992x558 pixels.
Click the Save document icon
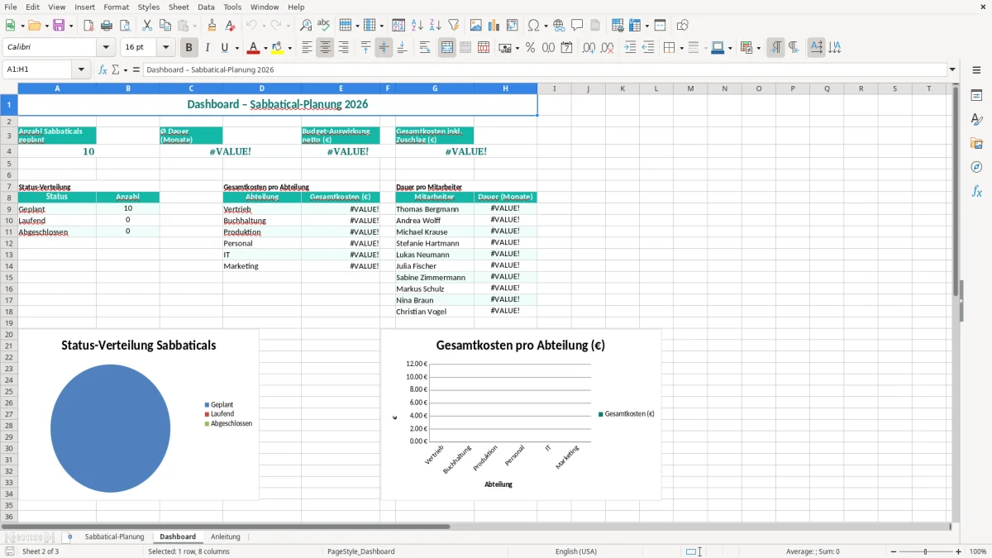[x=59, y=26]
